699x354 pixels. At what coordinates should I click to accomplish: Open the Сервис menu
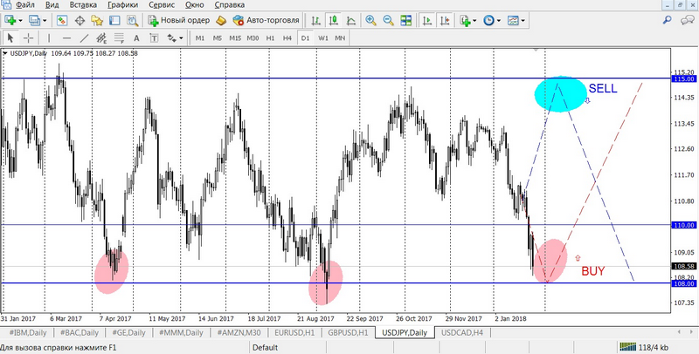(x=165, y=5)
